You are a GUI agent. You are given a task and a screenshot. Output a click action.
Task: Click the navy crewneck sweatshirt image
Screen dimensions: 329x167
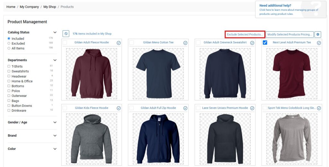coord(225,73)
